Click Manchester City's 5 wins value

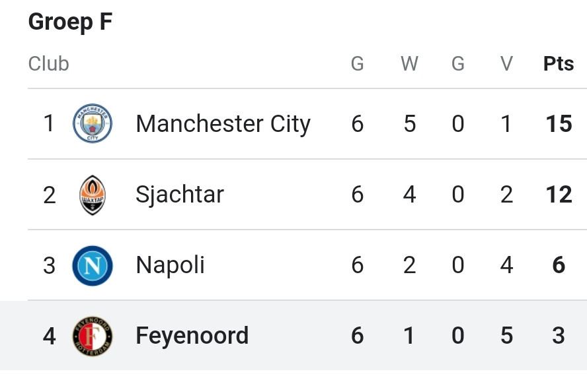click(x=410, y=123)
